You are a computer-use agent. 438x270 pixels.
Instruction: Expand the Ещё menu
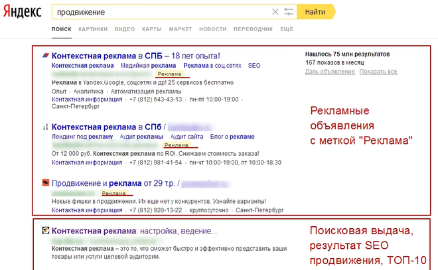click(x=287, y=29)
